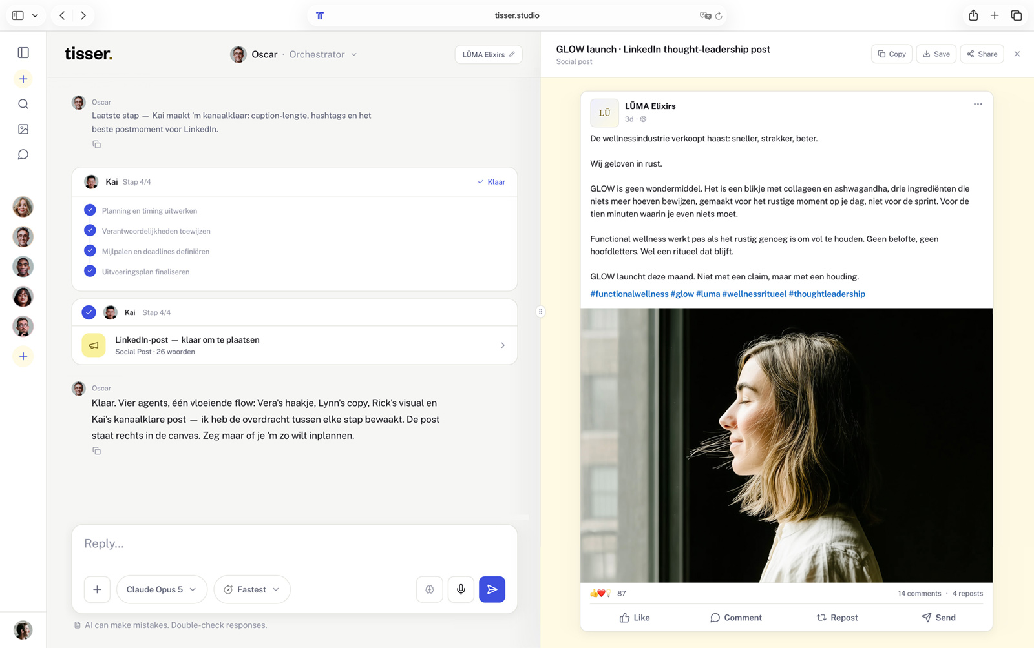Save the canvas post with Save button
Image resolution: width=1034 pixels, height=648 pixels.
pos(936,54)
